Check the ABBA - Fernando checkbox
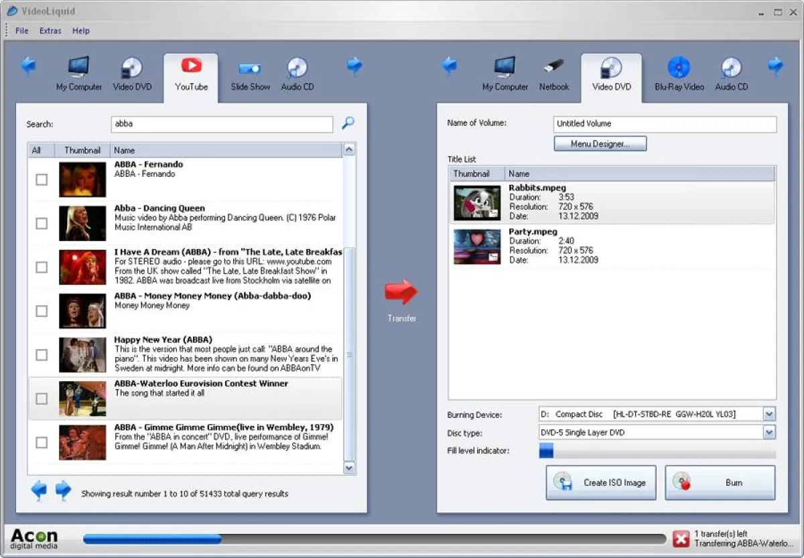Image resolution: width=804 pixels, height=558 pixels. click(42, 180)
